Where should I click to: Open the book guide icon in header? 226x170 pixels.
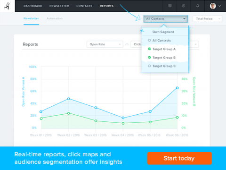(170, 6)
